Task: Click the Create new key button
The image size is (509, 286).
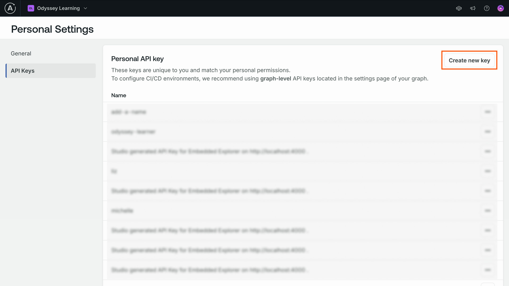Action: click(x=469, y=60)
